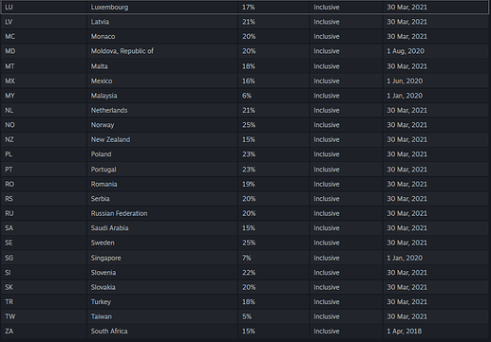Select Malta's 18% tax rate cell
Viewport: 491px width, 342px height.
tap(274, 66)
